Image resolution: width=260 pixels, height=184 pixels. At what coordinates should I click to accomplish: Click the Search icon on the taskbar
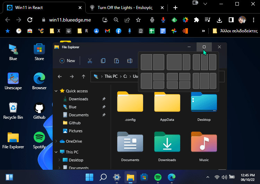tap(103, 177)
